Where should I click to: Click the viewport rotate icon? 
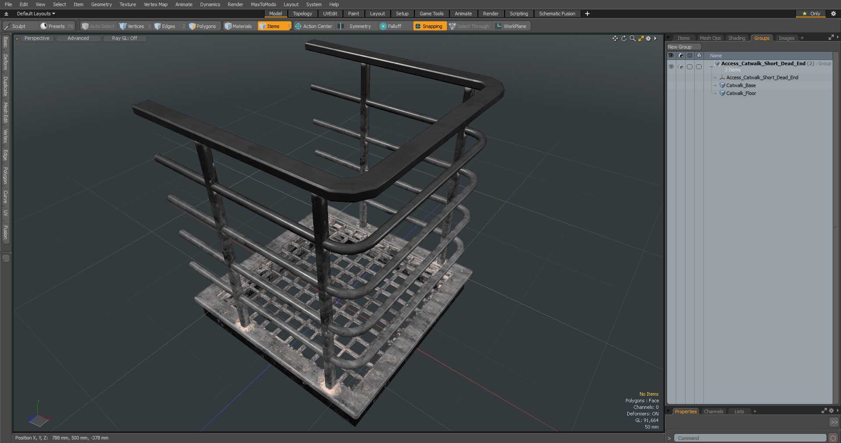(x=624, y=39)
